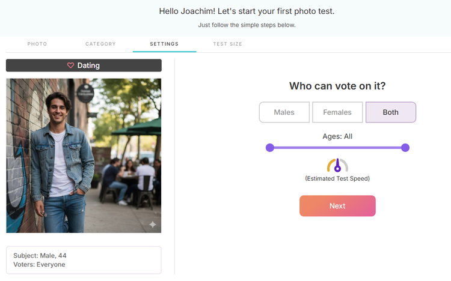Choose Both genders as voters
The image size is (451, 281).
(x=390, y=112)
